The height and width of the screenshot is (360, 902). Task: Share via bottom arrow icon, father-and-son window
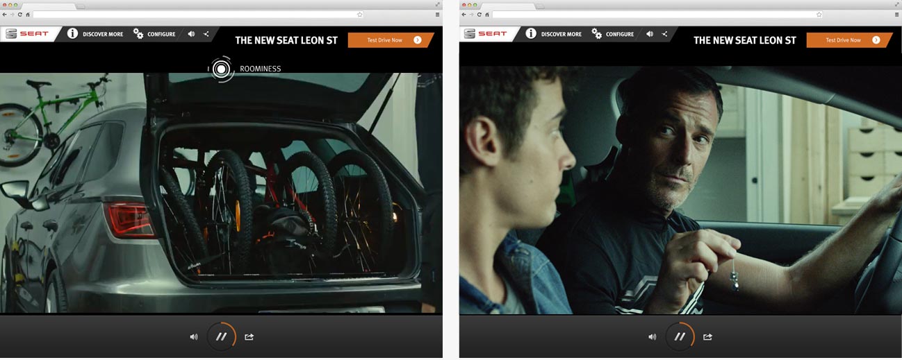pyautogui.click(x=708, y=337)
